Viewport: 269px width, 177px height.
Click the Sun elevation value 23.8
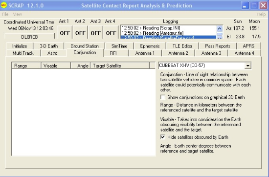click(x=240, y=36)
